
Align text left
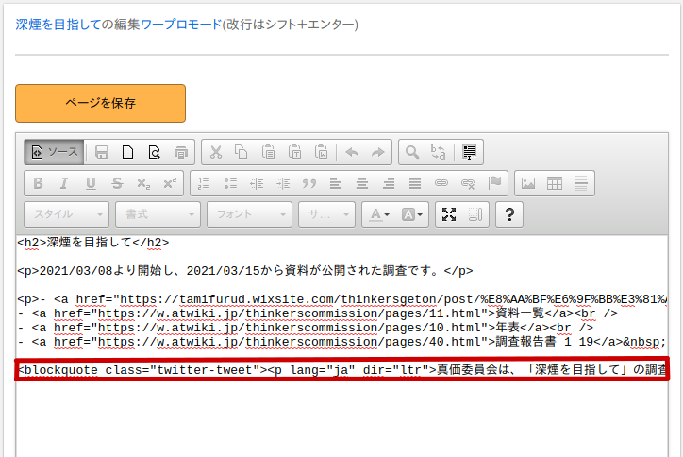[336, 183]
